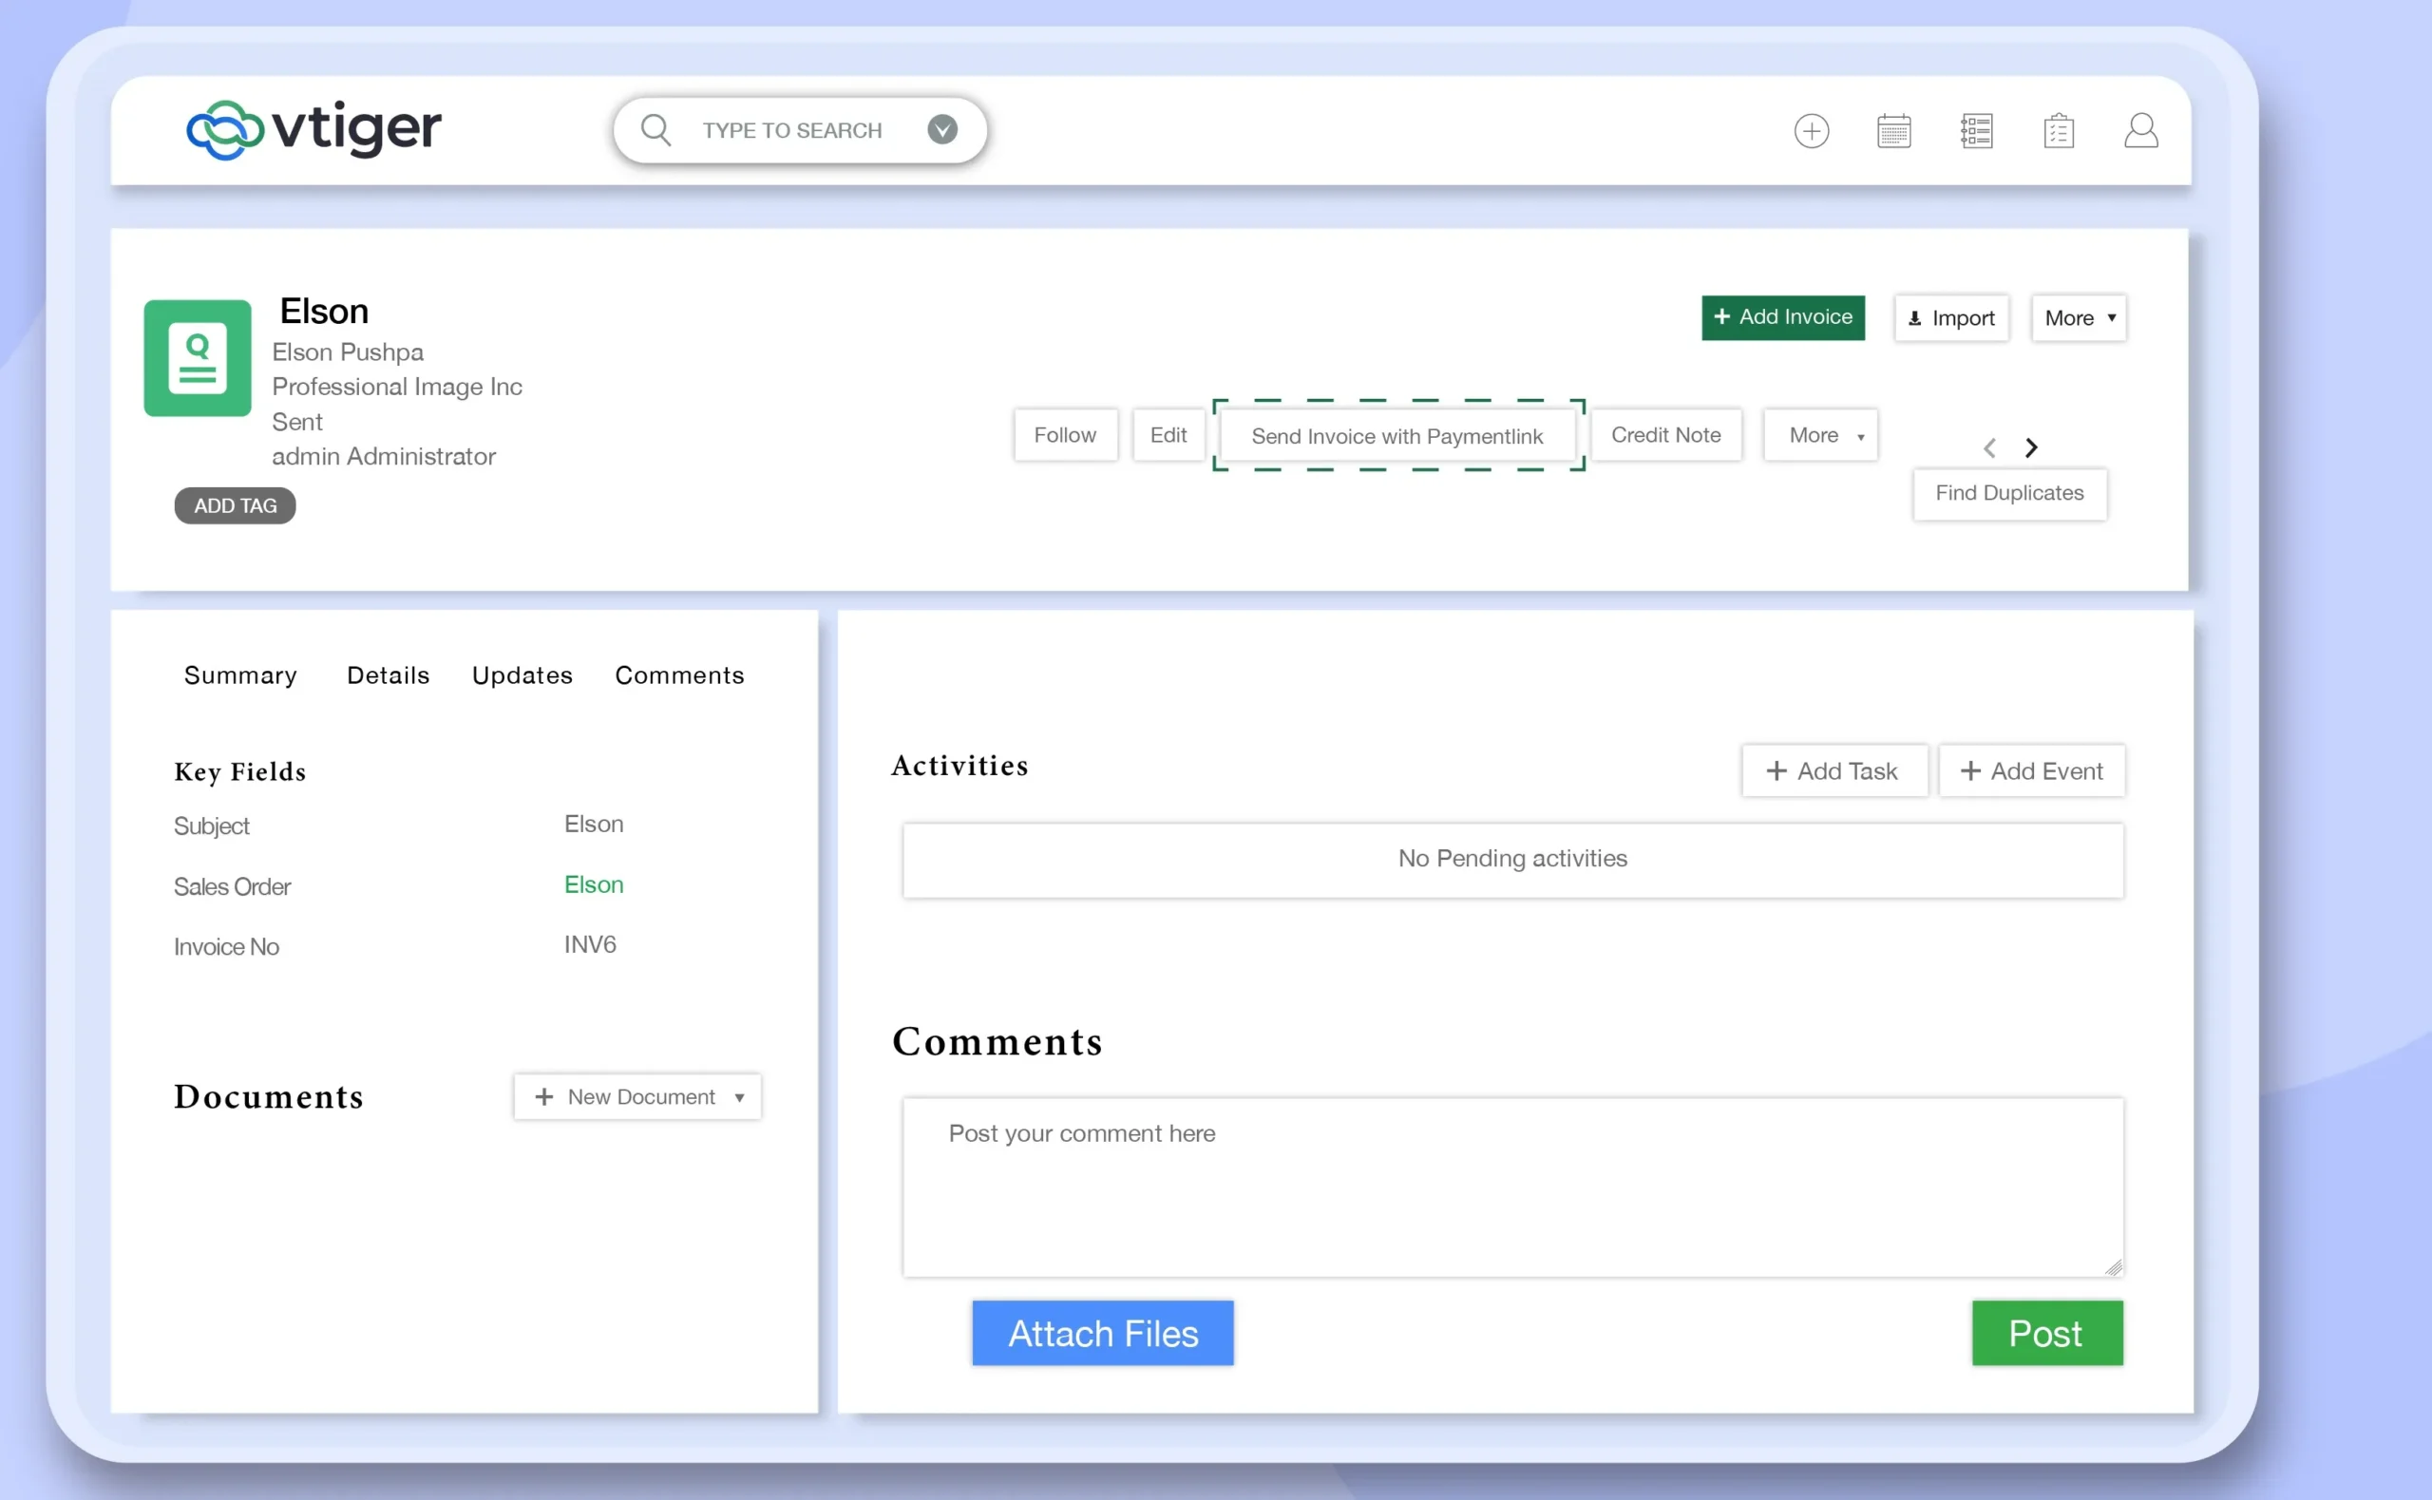Click the comment text area
This screenshot has height=1500, width=2432.
tap(1511, 1187)
